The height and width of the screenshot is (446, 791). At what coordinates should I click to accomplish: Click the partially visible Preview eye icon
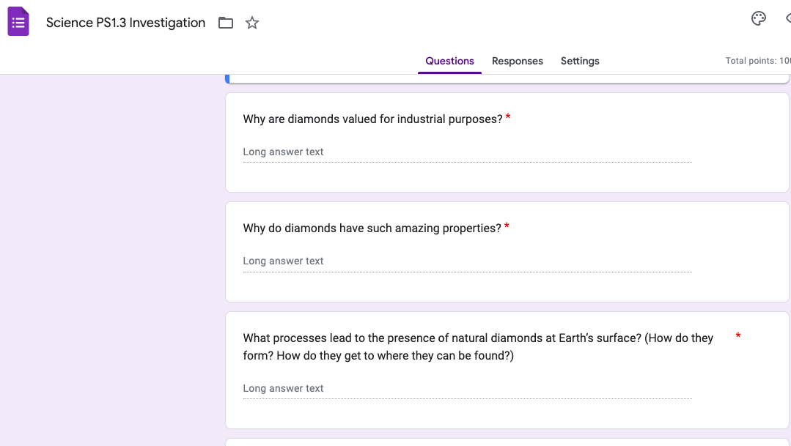click(x=787, y=19)
